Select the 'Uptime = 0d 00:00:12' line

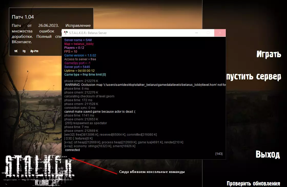[79, 71]
